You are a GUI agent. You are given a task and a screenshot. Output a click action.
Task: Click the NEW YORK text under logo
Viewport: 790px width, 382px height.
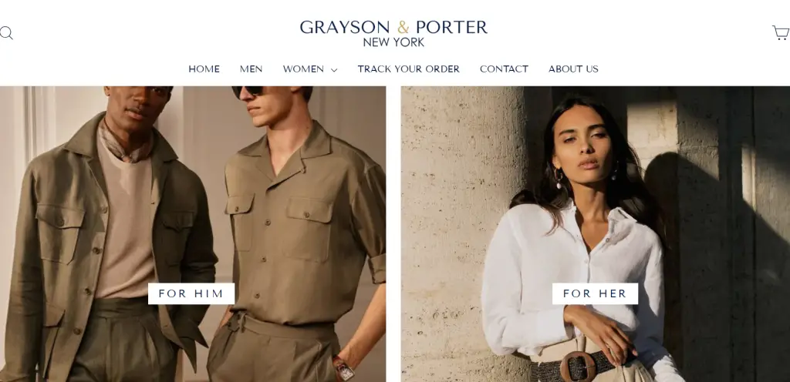[393, 42]
